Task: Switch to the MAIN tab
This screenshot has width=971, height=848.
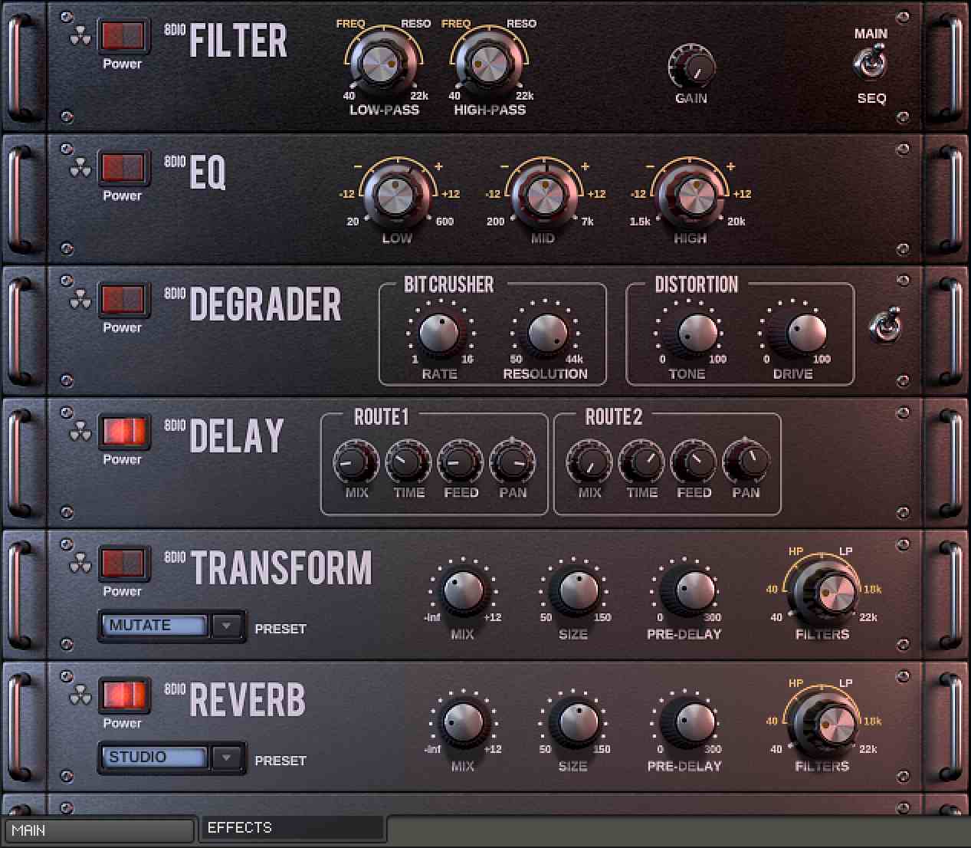Action: click(x=99, y=830)
